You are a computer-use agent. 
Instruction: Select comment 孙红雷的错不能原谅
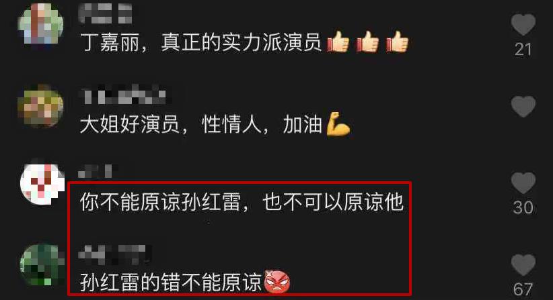[185, 282]
